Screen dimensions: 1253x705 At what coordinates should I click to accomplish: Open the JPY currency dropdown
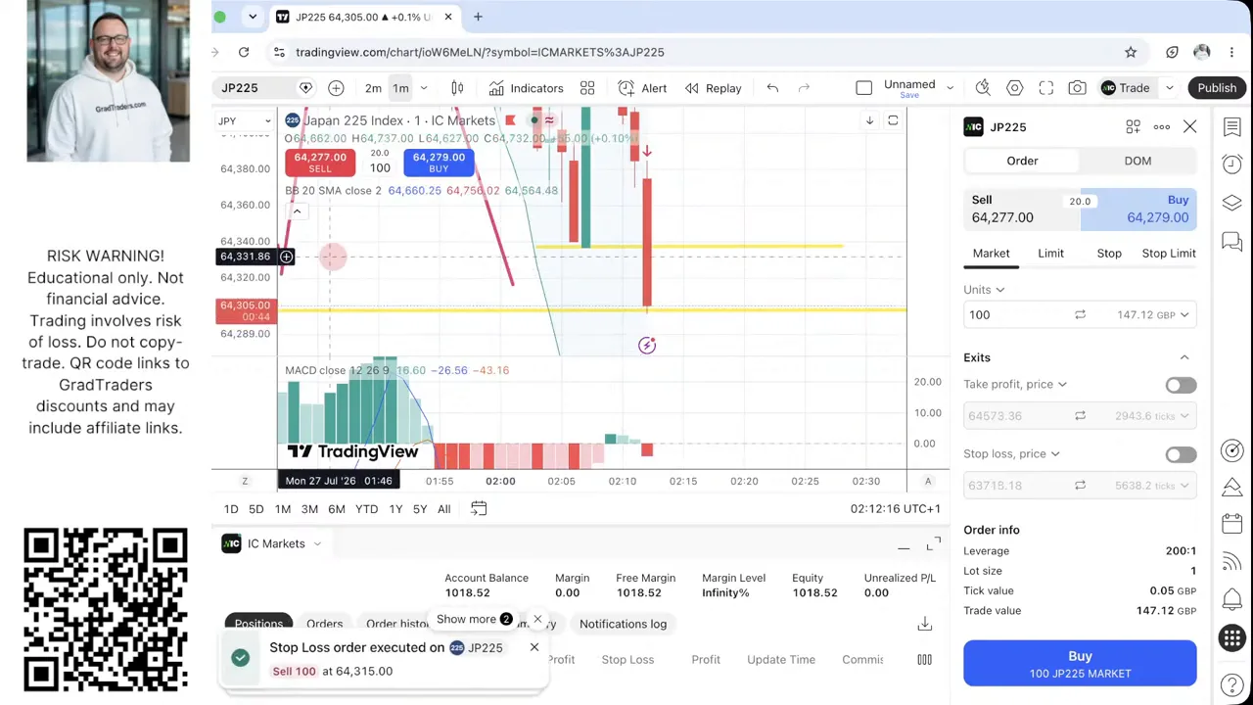click(x=245, y=121)
